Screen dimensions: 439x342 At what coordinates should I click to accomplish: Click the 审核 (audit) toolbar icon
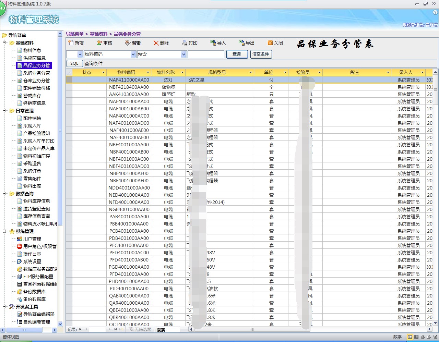[99, 43]
